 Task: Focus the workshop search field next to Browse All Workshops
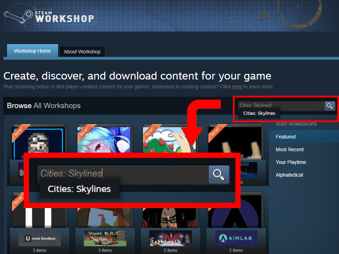coord(281,106)
